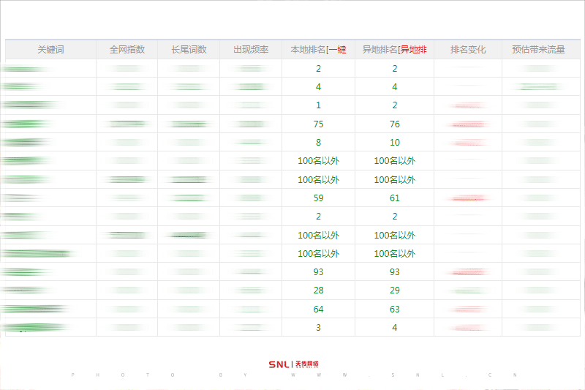
Task: Select the local rank cell showing 59
Action: click(x=318, y=198)
